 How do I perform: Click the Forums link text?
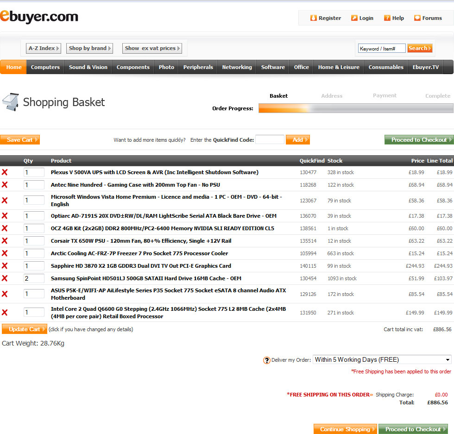coord(432,18)
